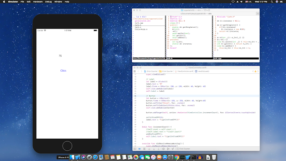The width and height of the screenshot is (286, 161).
Task: Open the File menu
Action: coord(22,2)
